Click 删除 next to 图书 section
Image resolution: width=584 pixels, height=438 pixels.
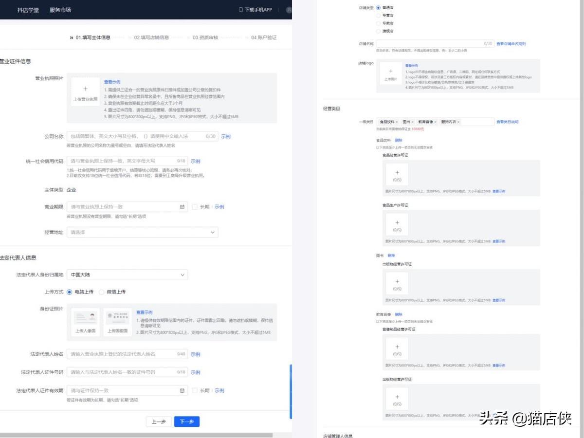tap(391, 255)
